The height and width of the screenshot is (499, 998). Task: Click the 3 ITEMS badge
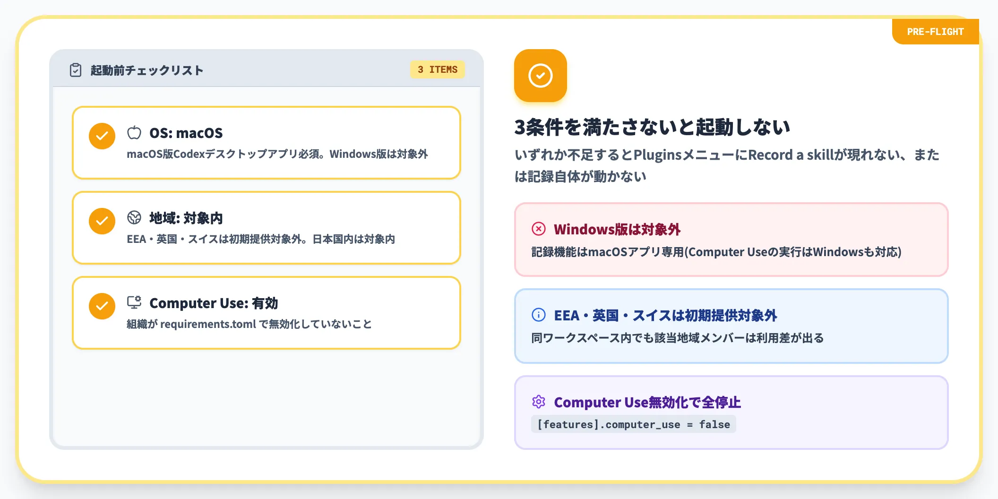tap(438, 69)
